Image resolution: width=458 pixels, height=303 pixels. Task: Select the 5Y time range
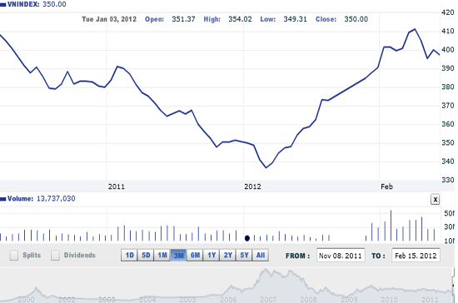[244, 256]
